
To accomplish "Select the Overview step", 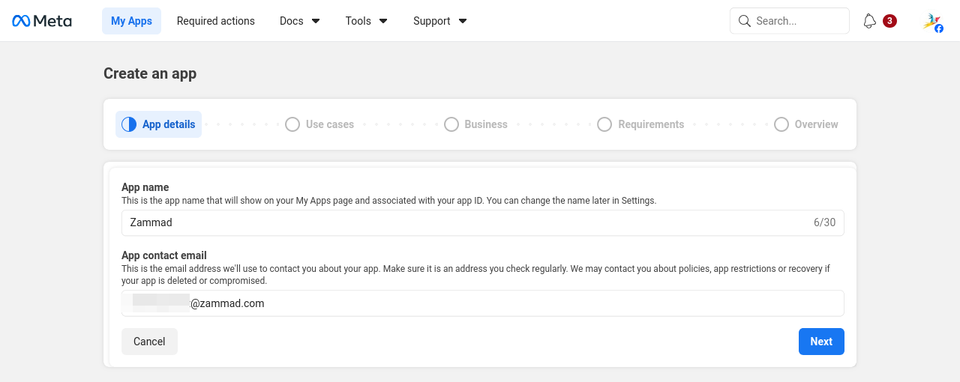I will pos(806,124).
